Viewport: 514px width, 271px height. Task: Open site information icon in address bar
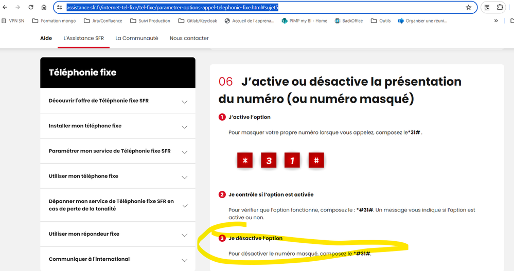point(60,7)
